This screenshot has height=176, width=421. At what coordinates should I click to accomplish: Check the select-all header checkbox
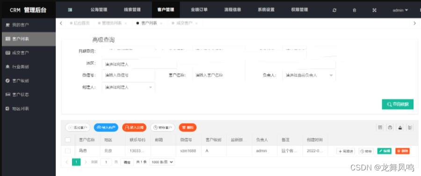[x=68, y=140]
